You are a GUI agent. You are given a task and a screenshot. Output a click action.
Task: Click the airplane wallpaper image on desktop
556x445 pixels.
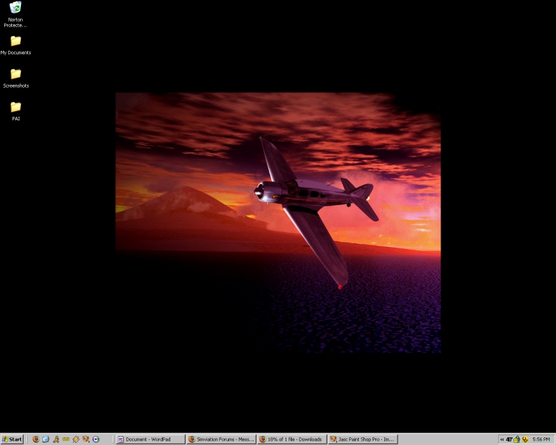(x=278, y=223)
